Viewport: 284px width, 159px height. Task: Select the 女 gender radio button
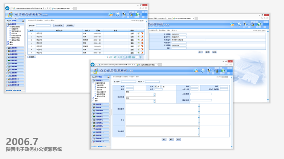coord(161,87)
